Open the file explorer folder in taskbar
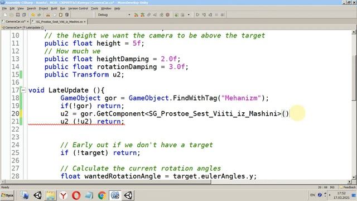Screen dimensions: 357x201 coord(50,195)
